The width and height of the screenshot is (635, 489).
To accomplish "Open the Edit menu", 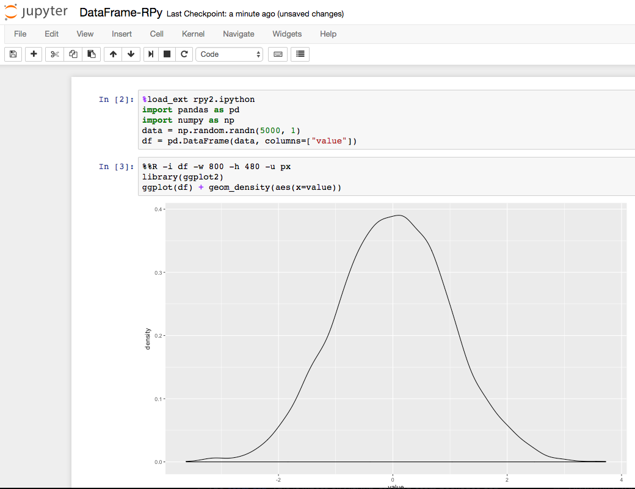I will 51,34.
